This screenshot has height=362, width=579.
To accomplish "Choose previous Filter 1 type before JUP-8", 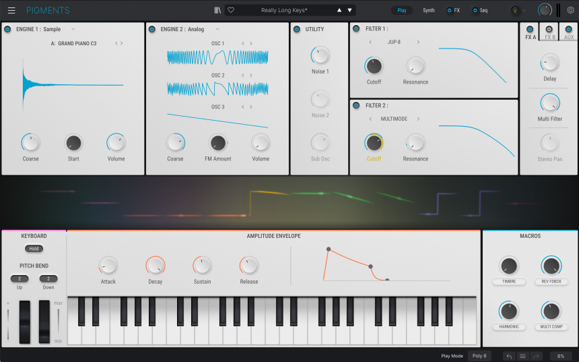I will 370,42.
